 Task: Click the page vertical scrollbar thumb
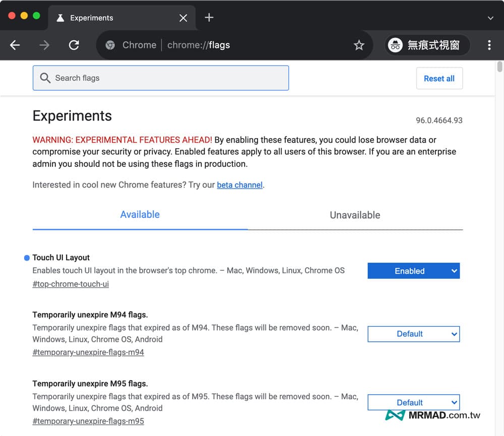499,66
